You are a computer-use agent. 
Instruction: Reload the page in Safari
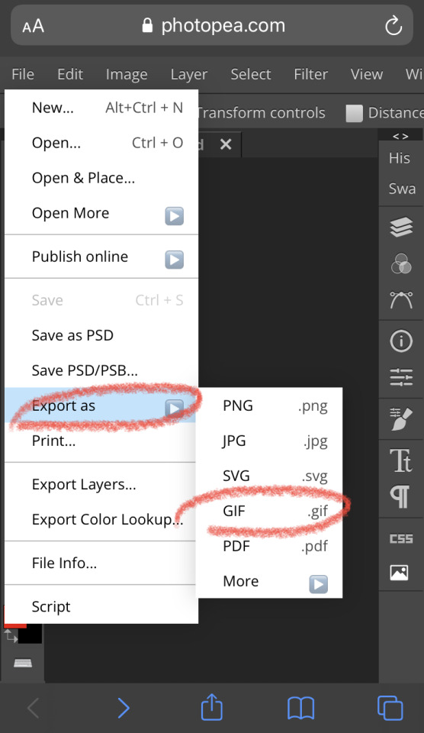393,26
